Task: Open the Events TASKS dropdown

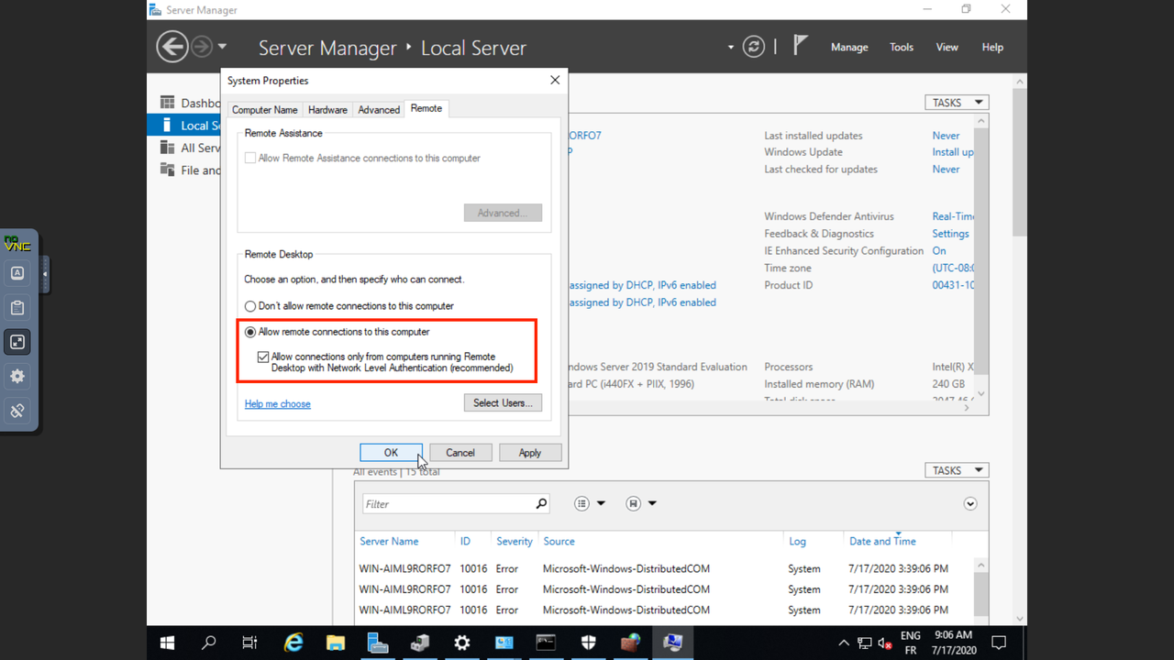Action: click(957, 470)
